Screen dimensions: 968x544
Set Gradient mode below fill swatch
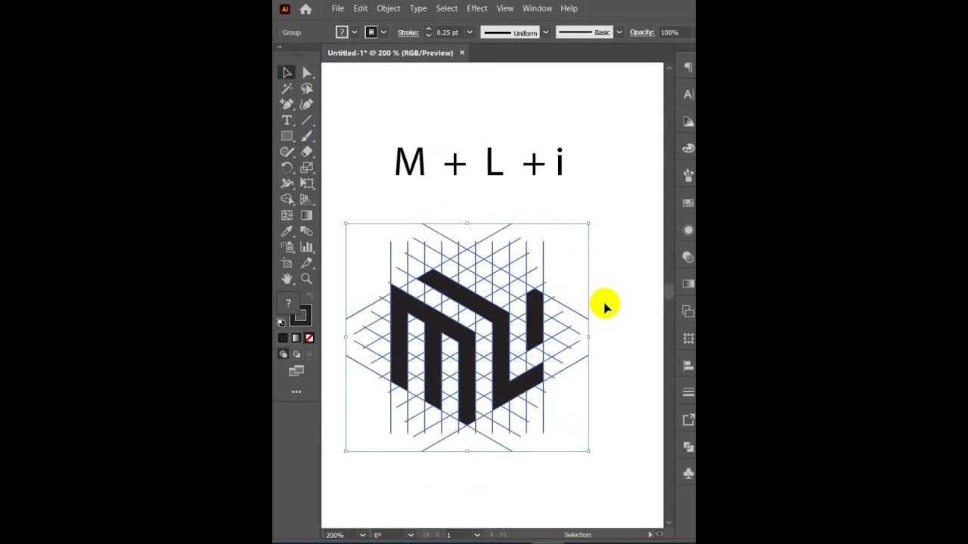tap(296, 338)
